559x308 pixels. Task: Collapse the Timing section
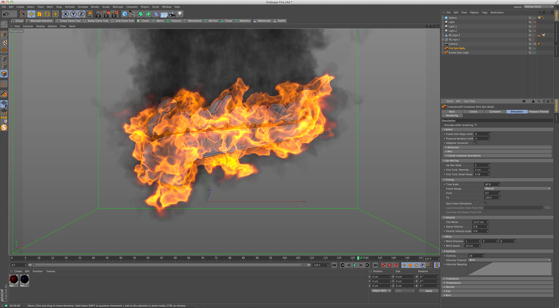pos(497,180)
